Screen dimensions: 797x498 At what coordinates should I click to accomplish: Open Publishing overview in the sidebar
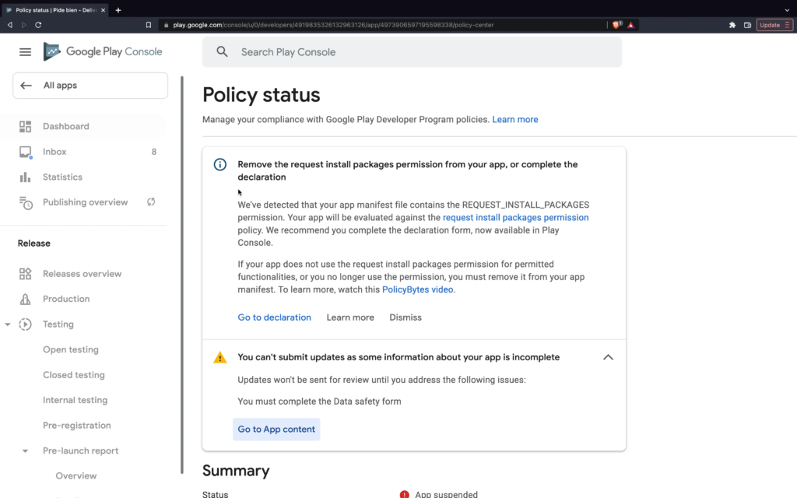point(85,202)
